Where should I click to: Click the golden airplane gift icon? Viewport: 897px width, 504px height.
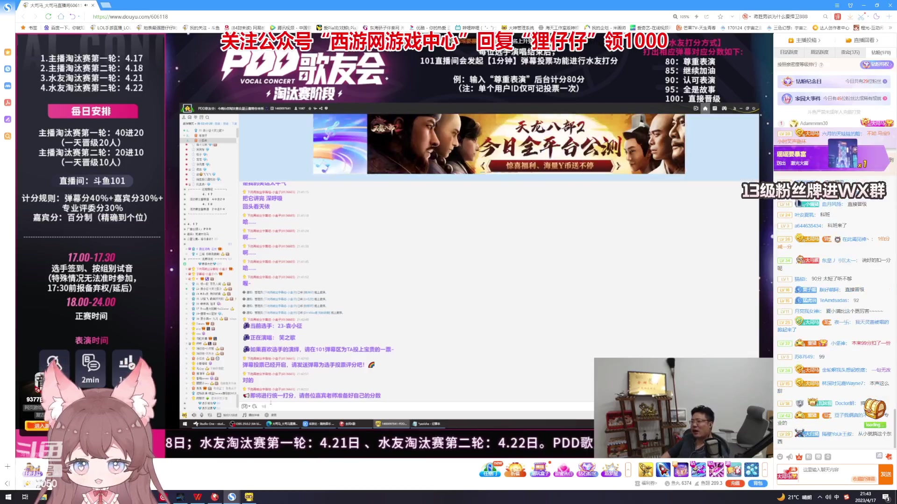646,469
